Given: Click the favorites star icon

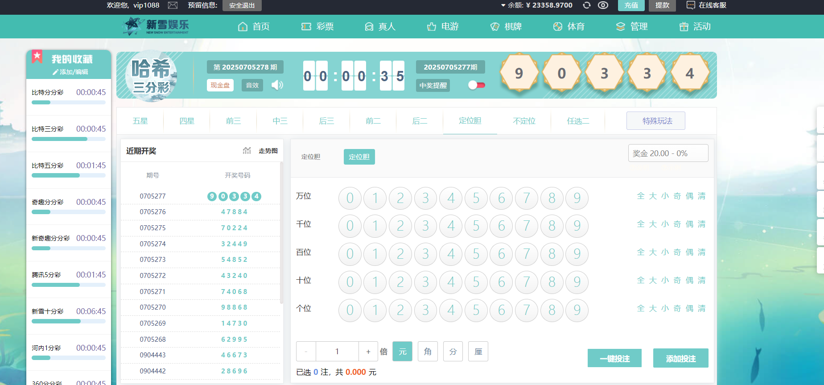Looking at the screenshot, I should [37, 56].
